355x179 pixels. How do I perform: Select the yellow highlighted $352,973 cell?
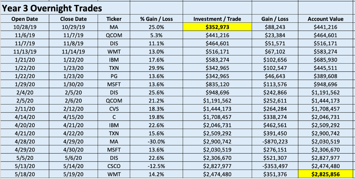[x=217, y=27]
